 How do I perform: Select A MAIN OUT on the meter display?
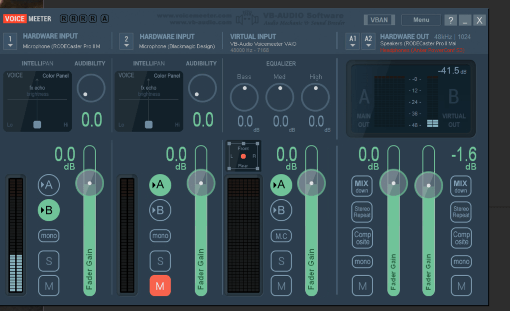(364, 108)
